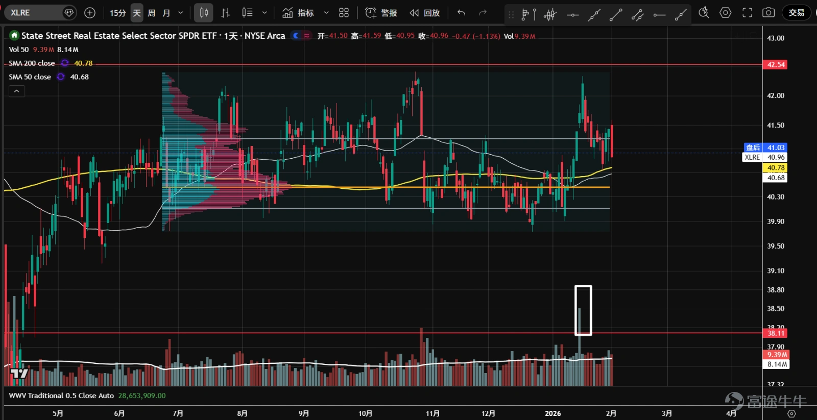Click the 9.39M volume axis label
817x420 pixels.
[x=777, y=355]
